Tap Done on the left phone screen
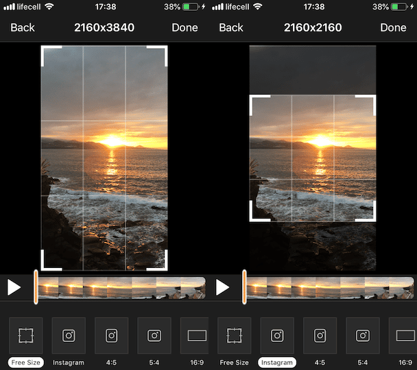This screenshot has width=417, height=370. [x=184, y=27]
